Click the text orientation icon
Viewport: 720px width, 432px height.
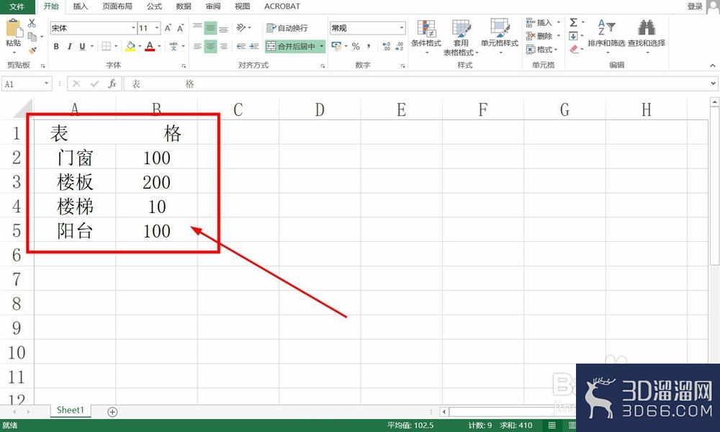tap(241, 28)
